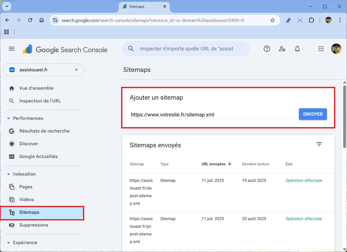This screenshot has width=347, height=252.
Task: Collapse the Performances section
Action: point(9,118)
